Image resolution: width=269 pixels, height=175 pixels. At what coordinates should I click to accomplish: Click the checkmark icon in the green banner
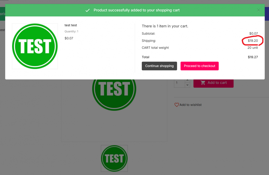tap(87, 10)
